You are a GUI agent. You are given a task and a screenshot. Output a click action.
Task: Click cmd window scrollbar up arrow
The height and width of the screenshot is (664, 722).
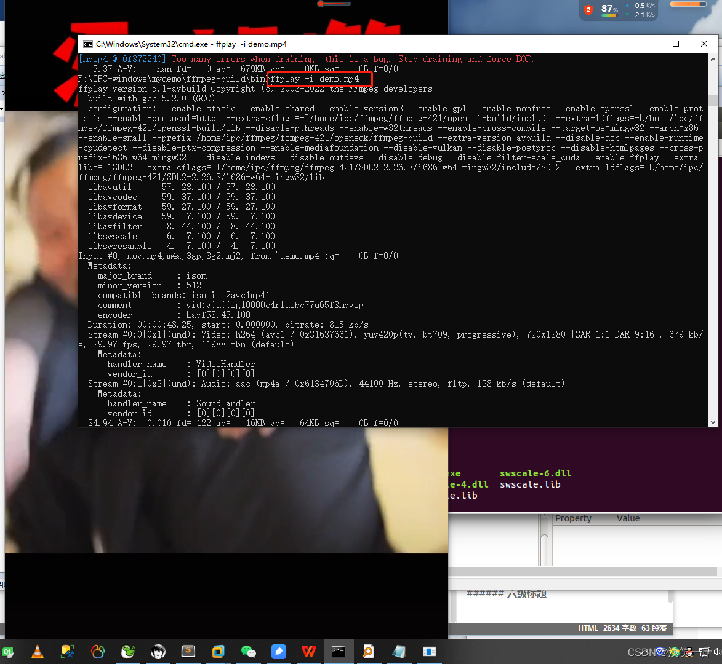coord(713,59)
